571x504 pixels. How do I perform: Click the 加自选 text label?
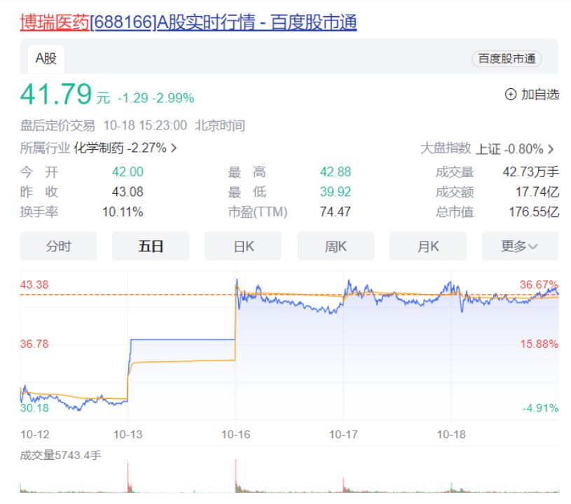click(539, 94)
